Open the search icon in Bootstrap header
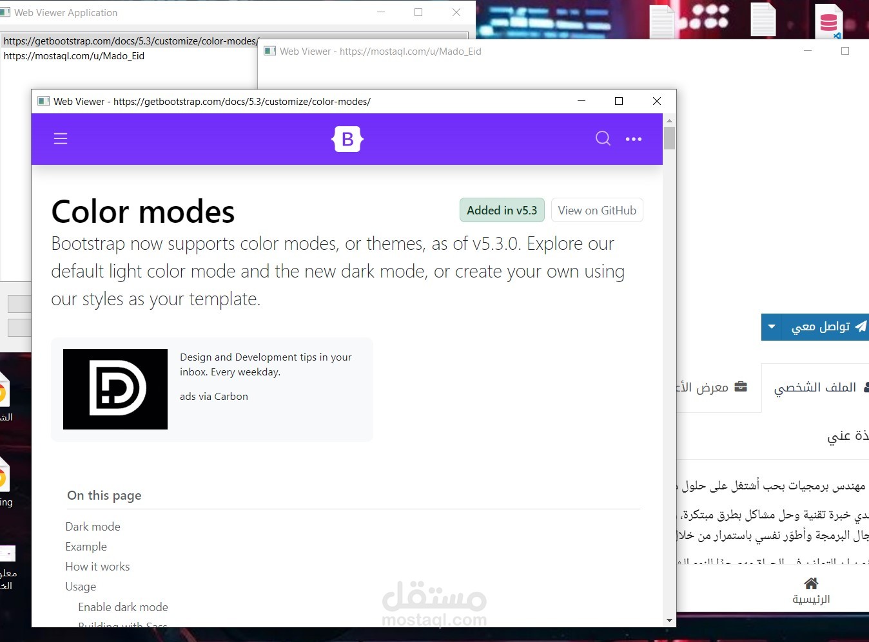Screen dimensions: 869x642 tap(603, 138)
